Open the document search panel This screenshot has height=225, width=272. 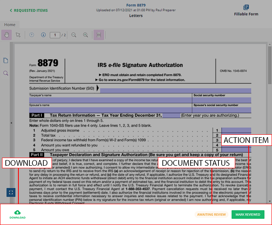coord(6,73)
